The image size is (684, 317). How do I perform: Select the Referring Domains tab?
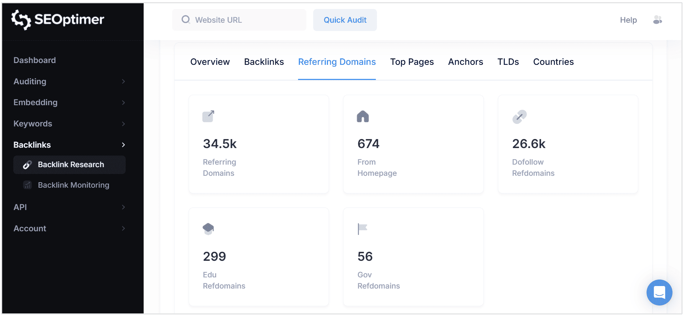[x=337, y=62]
